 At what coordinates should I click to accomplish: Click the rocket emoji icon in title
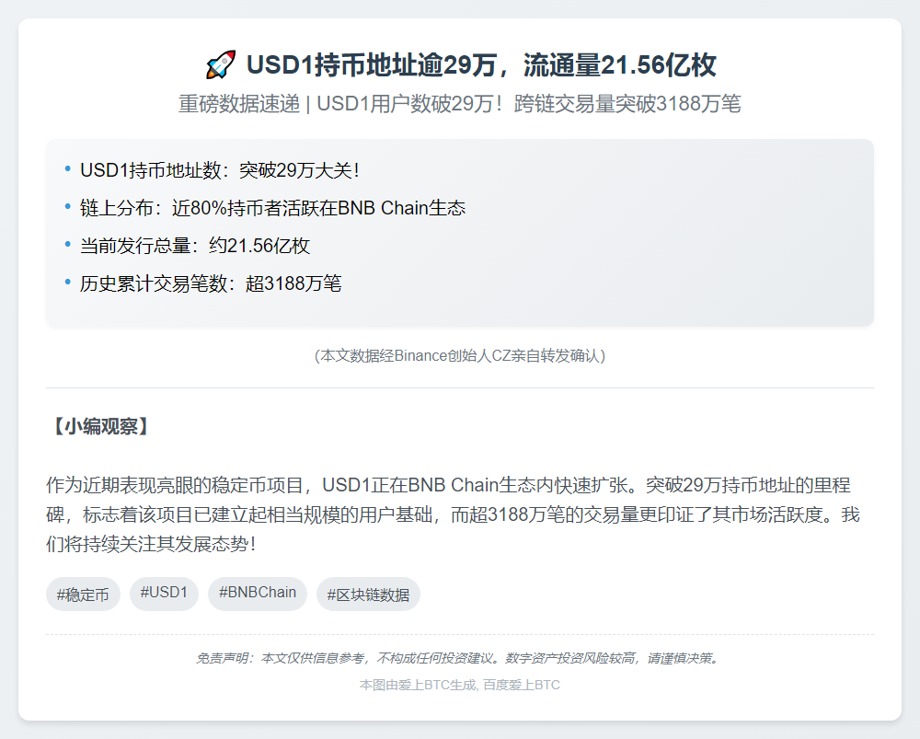tap(221, 64)
